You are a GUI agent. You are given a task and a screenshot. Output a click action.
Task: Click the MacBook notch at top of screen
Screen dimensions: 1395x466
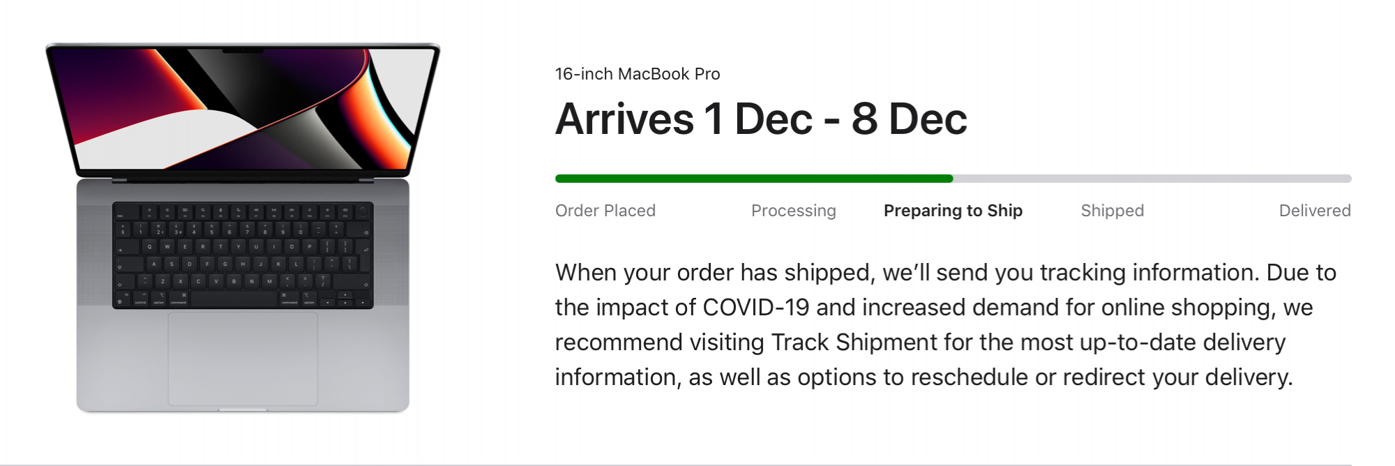click(243, 51)
